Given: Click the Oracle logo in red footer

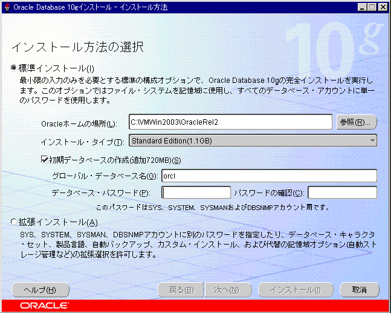Looking at the screenshot, I should pyautogui.click(x=44, y=306).
